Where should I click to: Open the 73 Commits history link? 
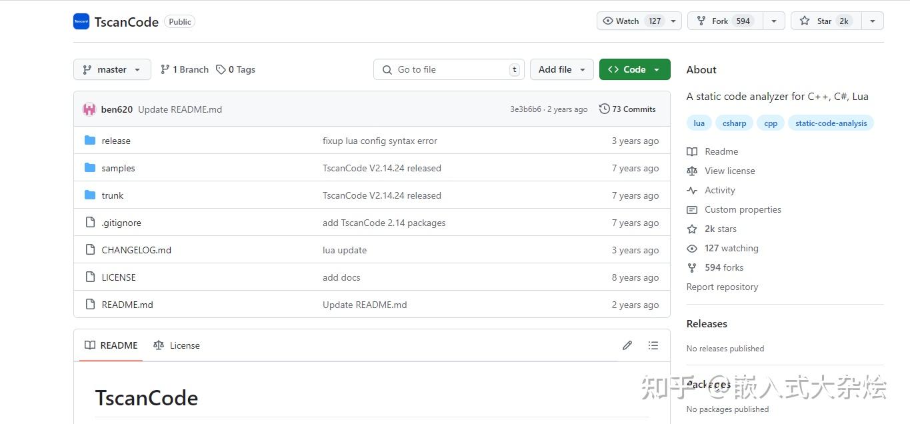(x=627, y=109)
